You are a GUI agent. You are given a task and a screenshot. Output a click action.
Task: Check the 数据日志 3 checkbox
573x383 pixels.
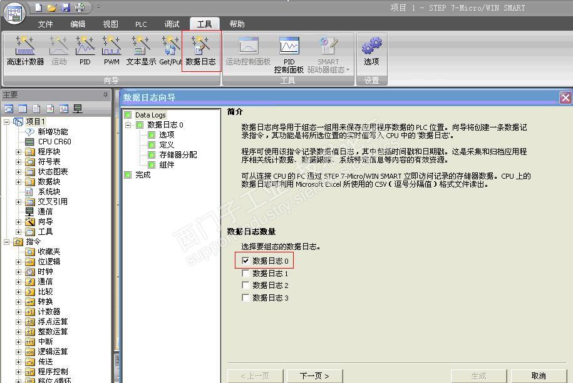click(245, 297)
